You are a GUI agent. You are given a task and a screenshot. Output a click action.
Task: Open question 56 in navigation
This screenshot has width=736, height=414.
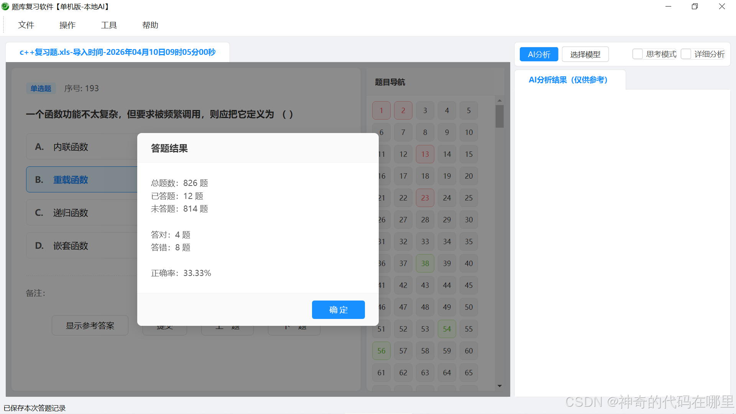click(x=381, y=351)
